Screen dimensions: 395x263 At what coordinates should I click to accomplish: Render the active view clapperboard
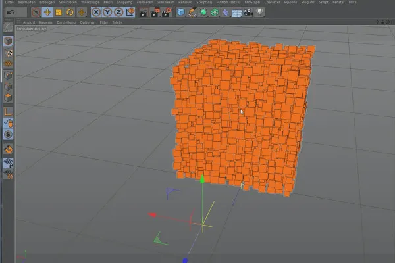pyautogui.click(x=144, y=12)
